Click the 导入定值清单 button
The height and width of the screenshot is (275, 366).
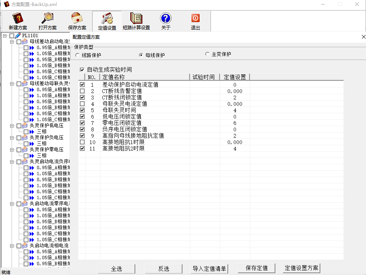tap(209, 269)
